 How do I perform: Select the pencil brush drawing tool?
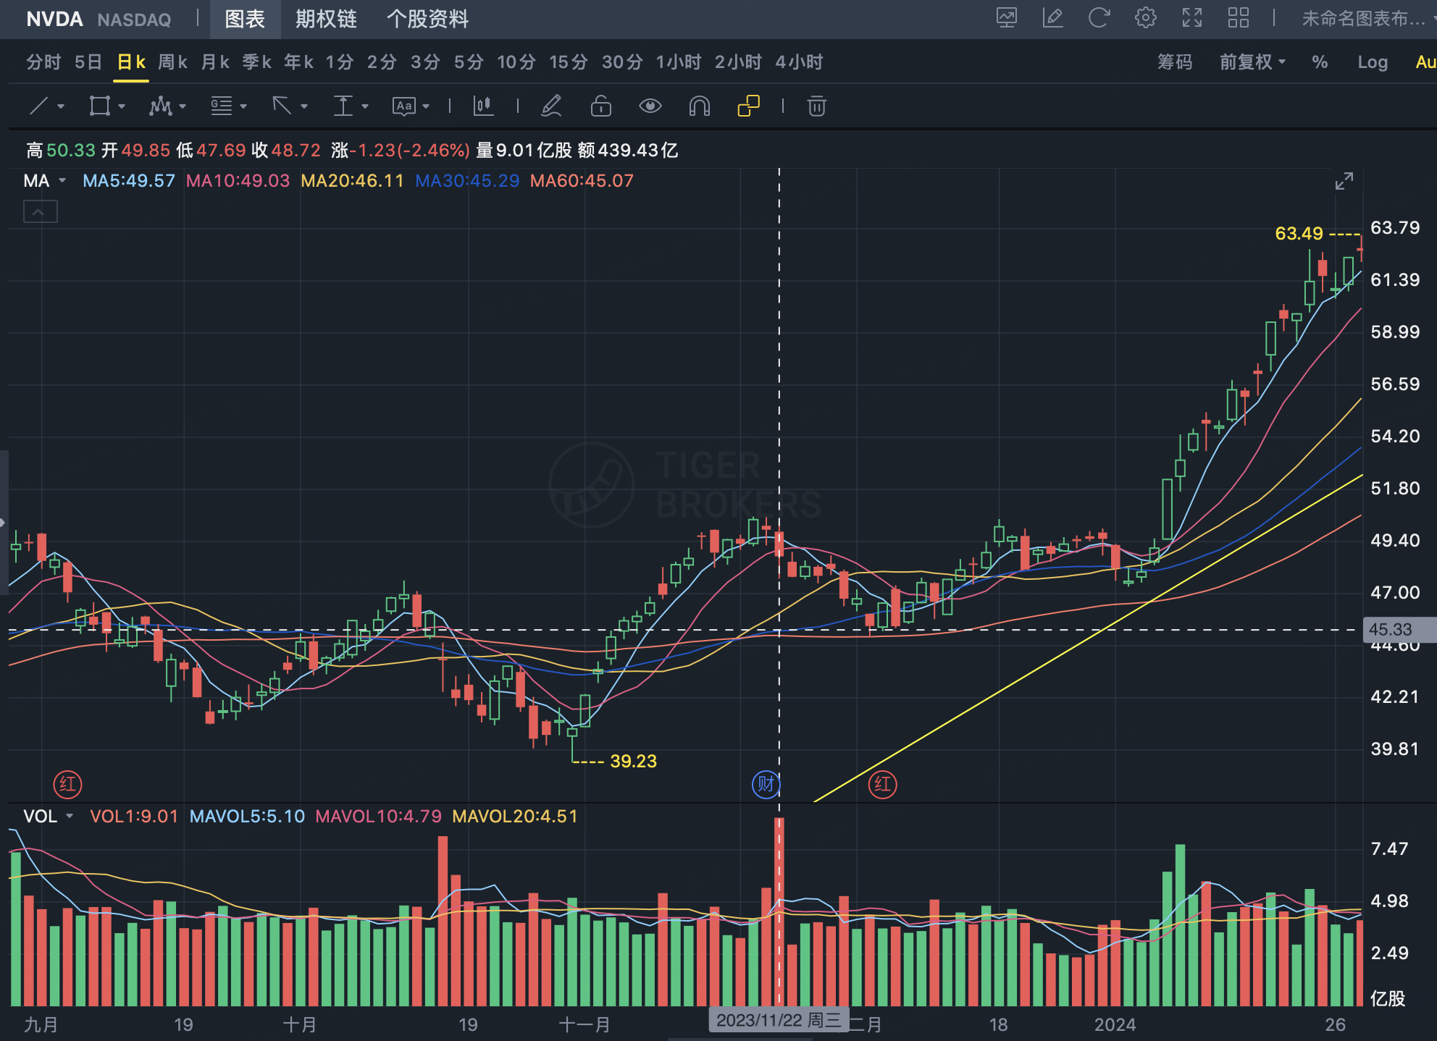click(x=551, y=106)
